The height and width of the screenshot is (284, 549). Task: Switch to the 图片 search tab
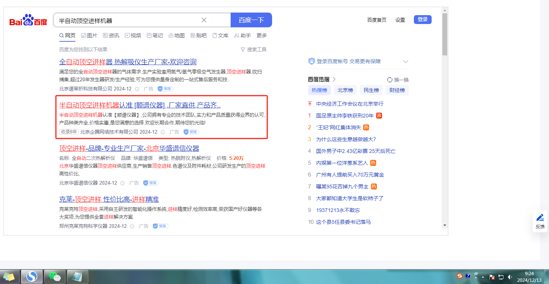pyautogui.click(x=89, y=35)
